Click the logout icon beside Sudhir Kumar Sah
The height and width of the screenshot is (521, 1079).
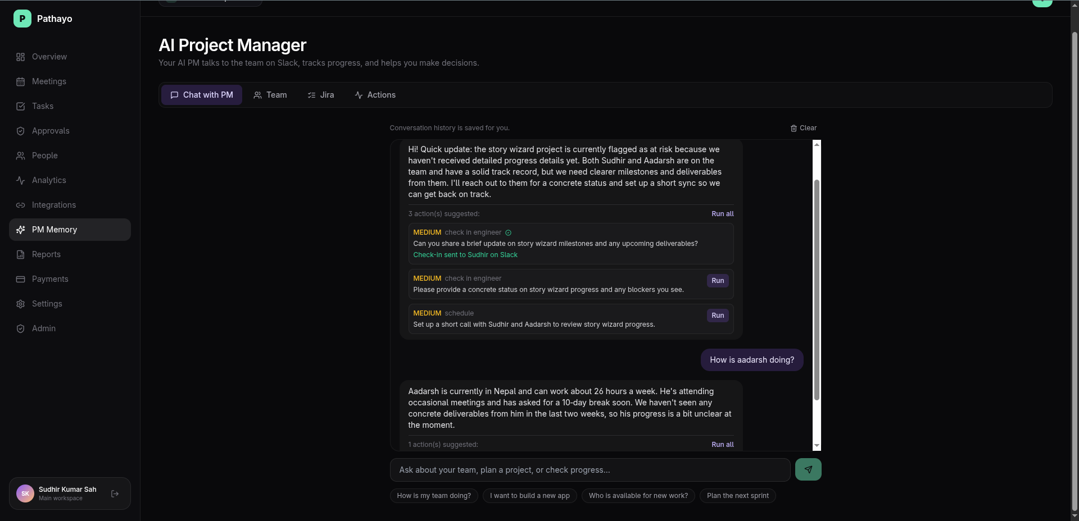(x=115, y=493)
